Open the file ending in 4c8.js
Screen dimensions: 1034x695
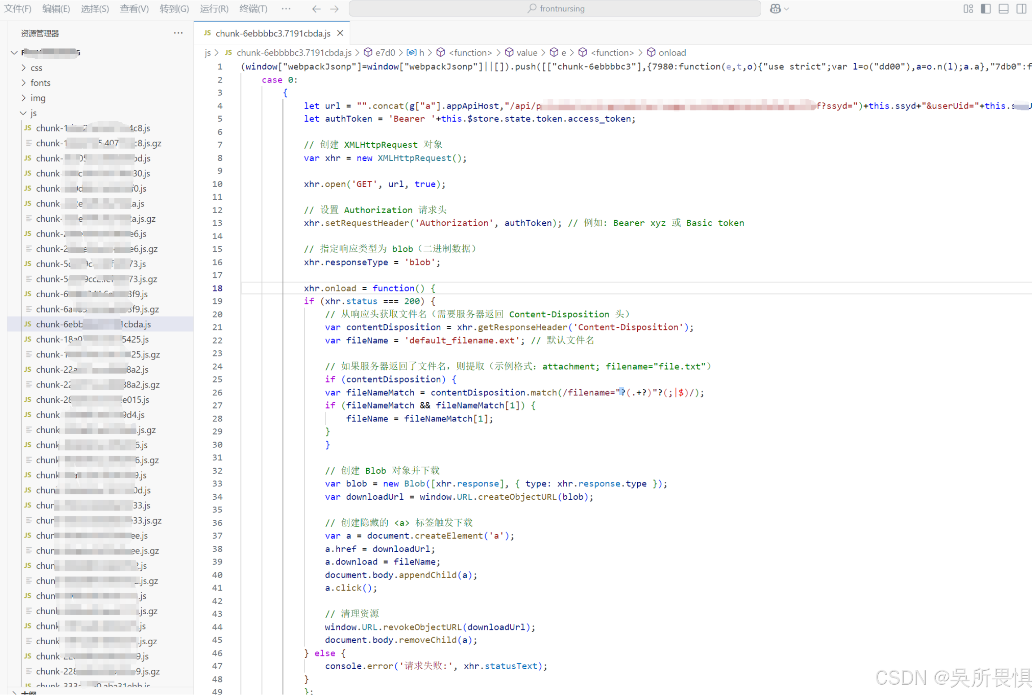click(x=101, y=128)
